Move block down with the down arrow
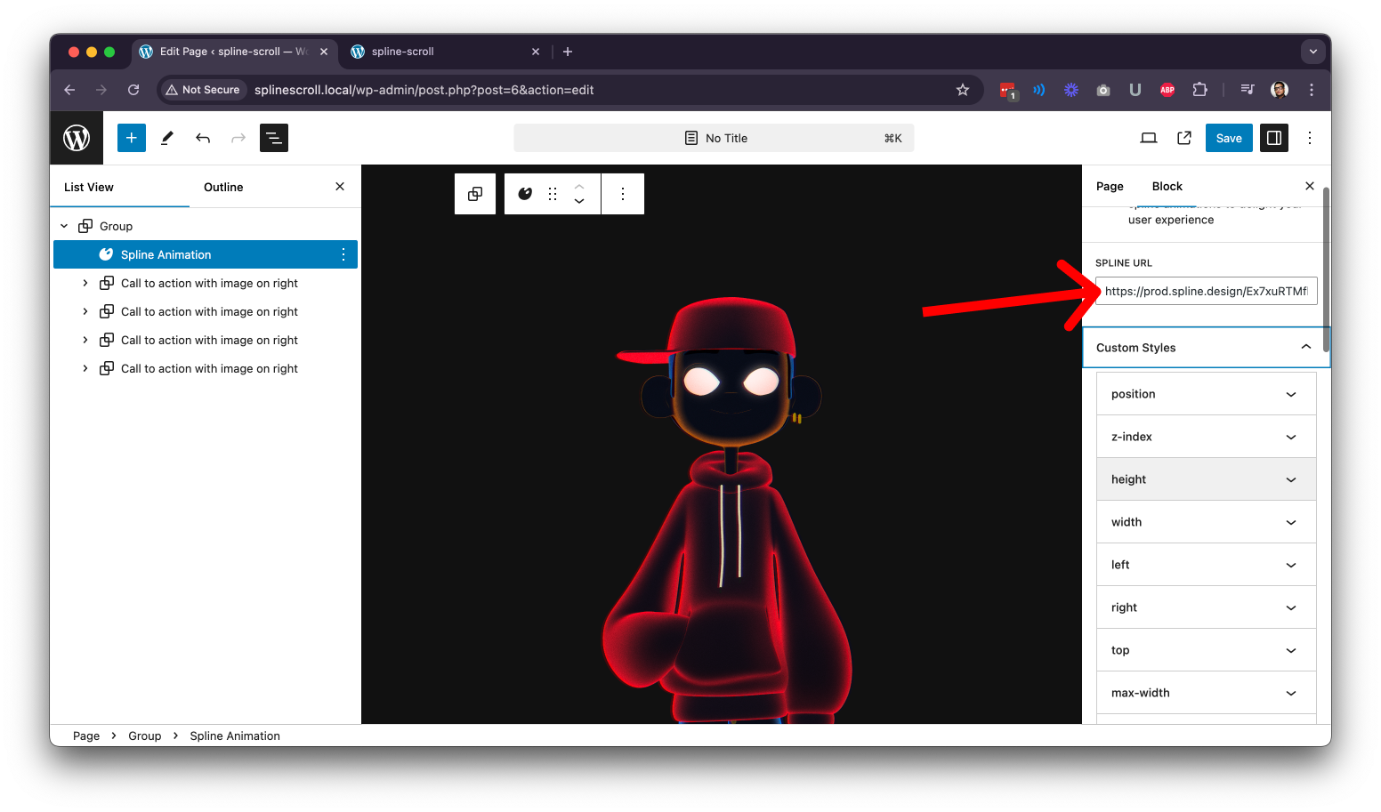Viewport: 1381px width, 812px height. pos(579,202)
